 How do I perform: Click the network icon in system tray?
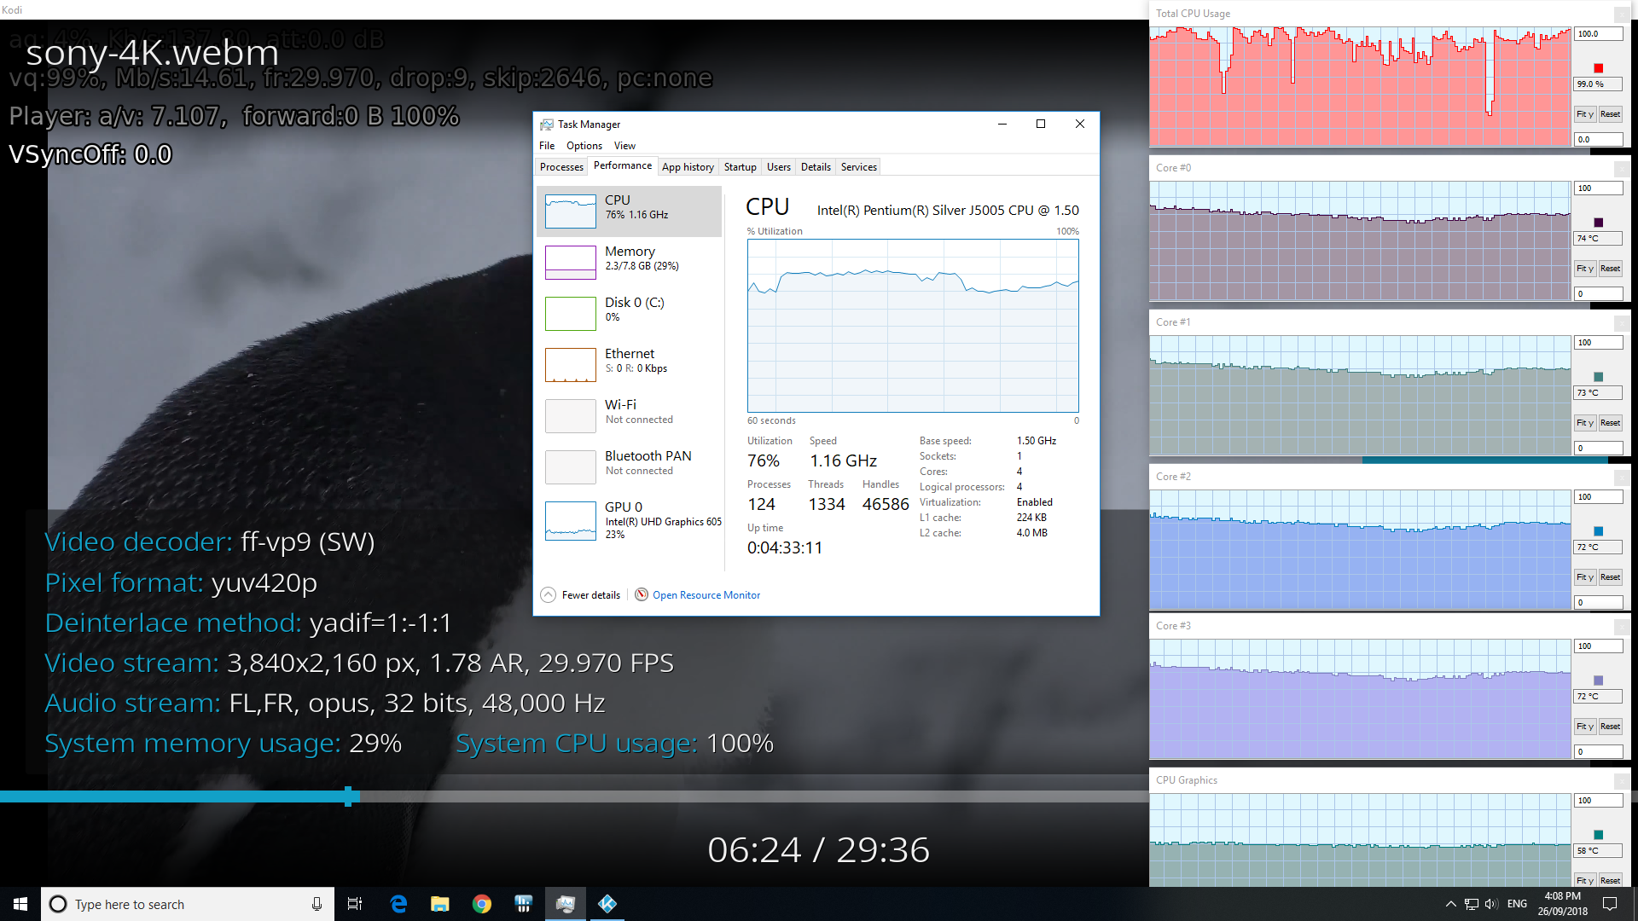1472,904
